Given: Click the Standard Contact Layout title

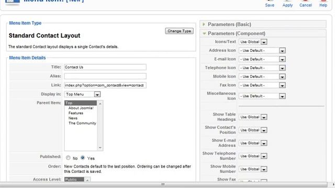Looking at the screenshot, I should pyautogui.click(x=44, y=36).
